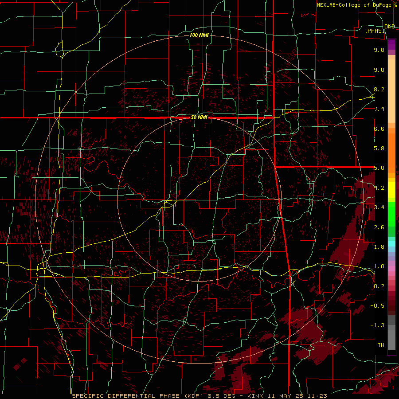The height and width of the screenshot is (399, 399).
Task: Click the -1.3 legend scale value
Action: (x=377, y=325)
